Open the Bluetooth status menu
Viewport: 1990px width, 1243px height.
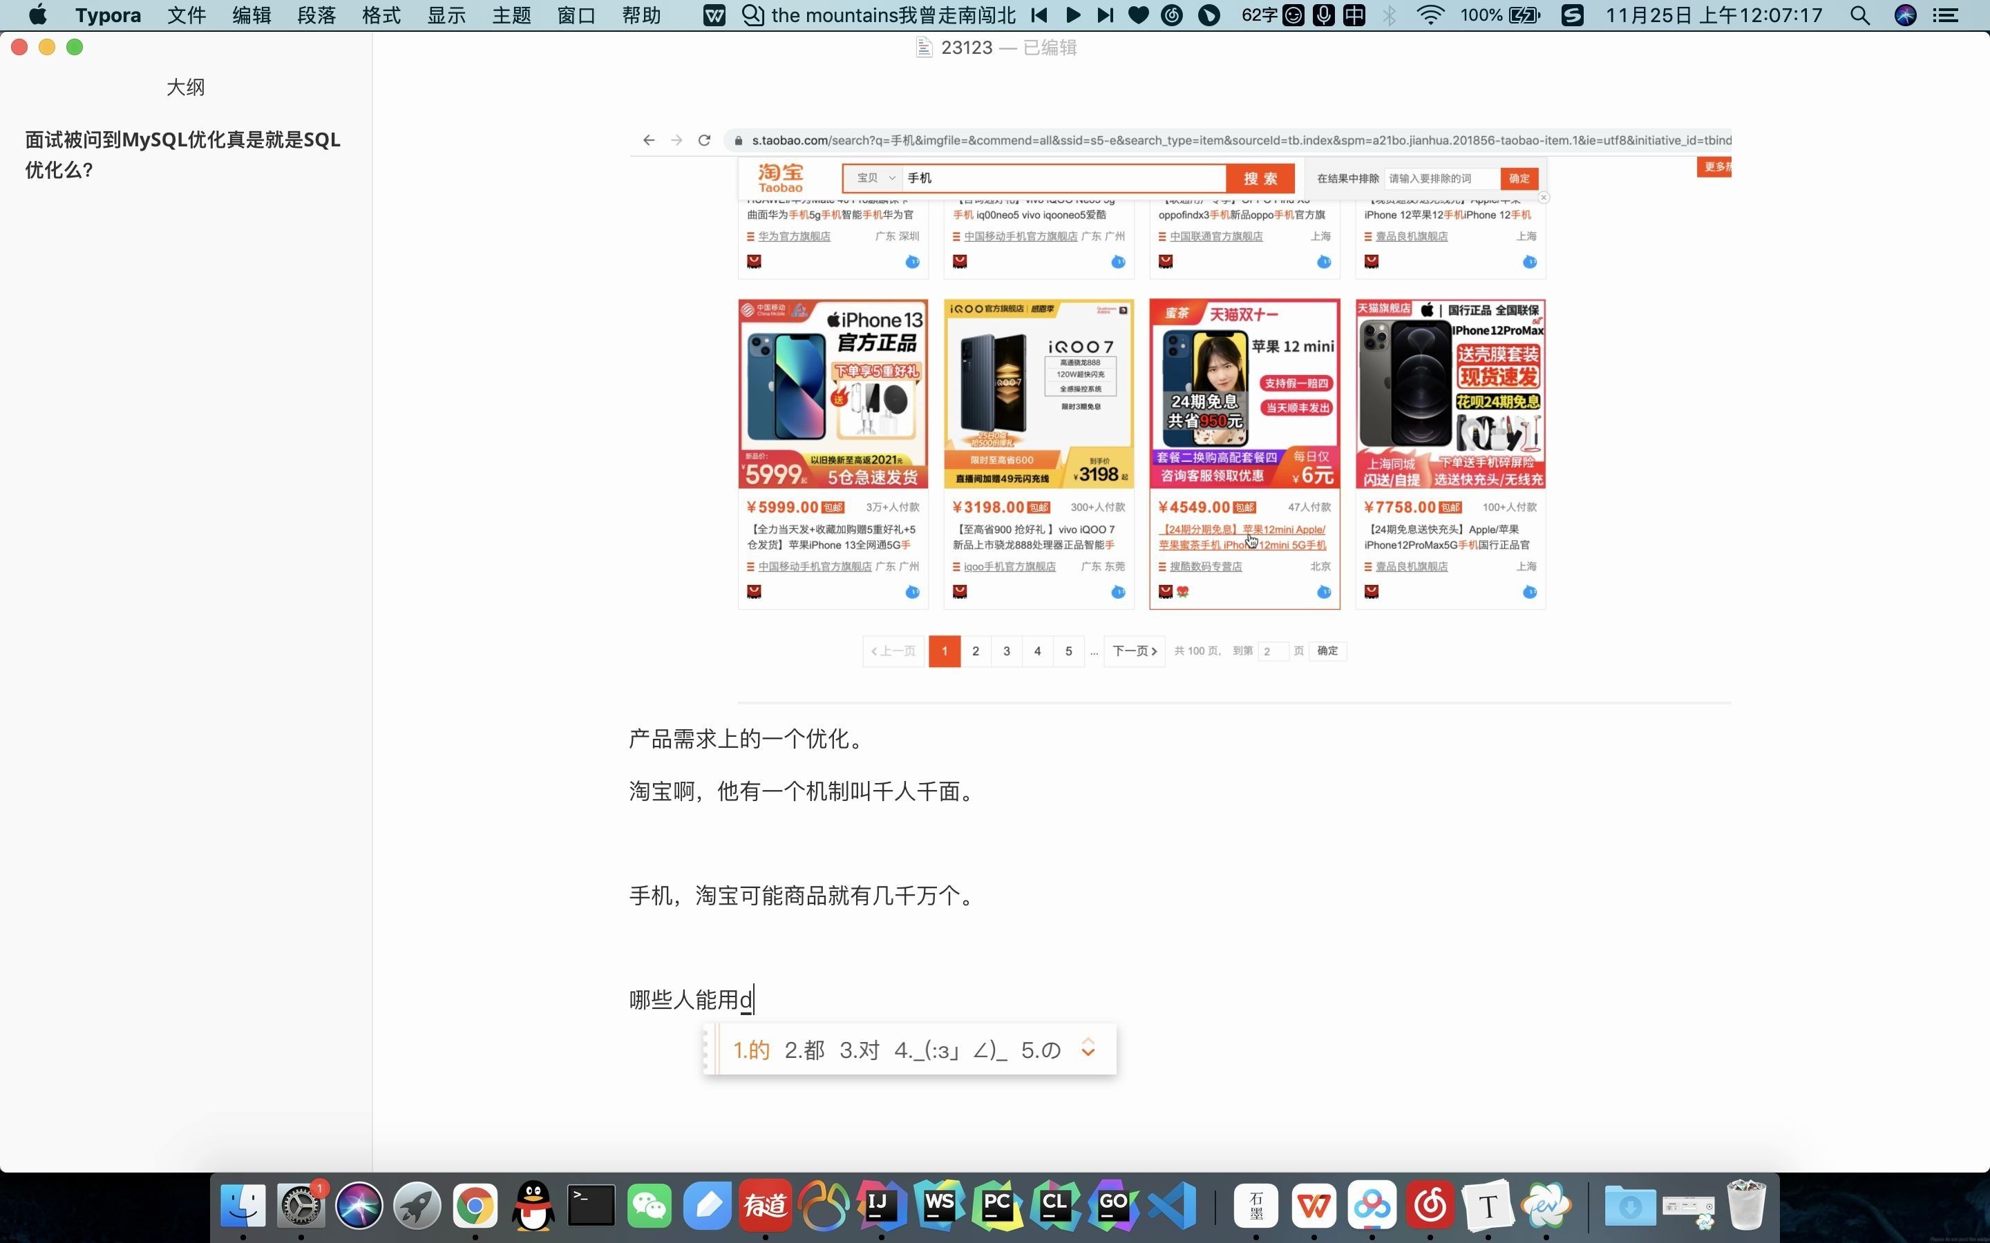coord(1389,15)
